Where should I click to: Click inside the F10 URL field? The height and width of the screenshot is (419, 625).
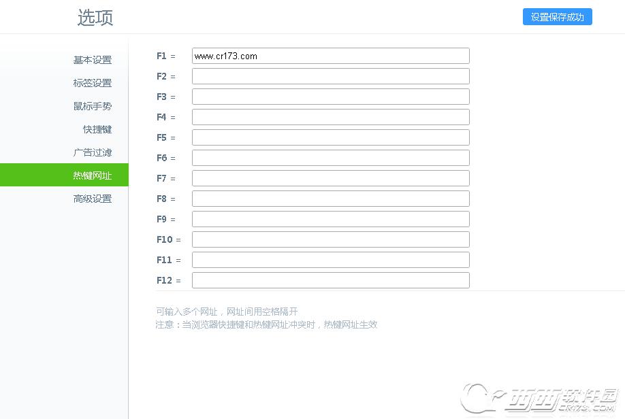(x=330, y=239)
